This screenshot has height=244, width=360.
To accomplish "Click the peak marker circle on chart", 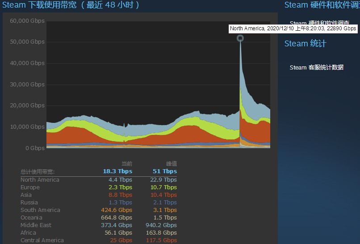I will [x=240, y=38].
